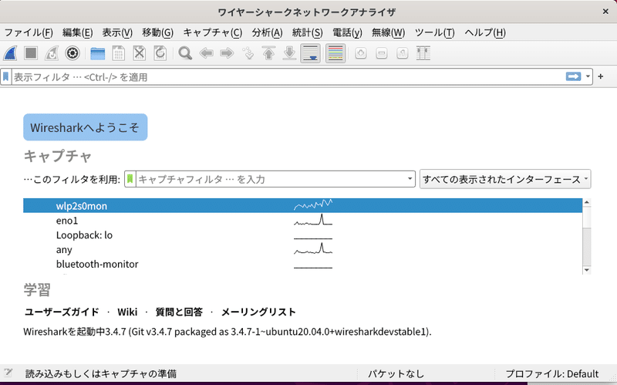
Task: Click display filter bookmark icon
Action: click(x=6, y=76)
